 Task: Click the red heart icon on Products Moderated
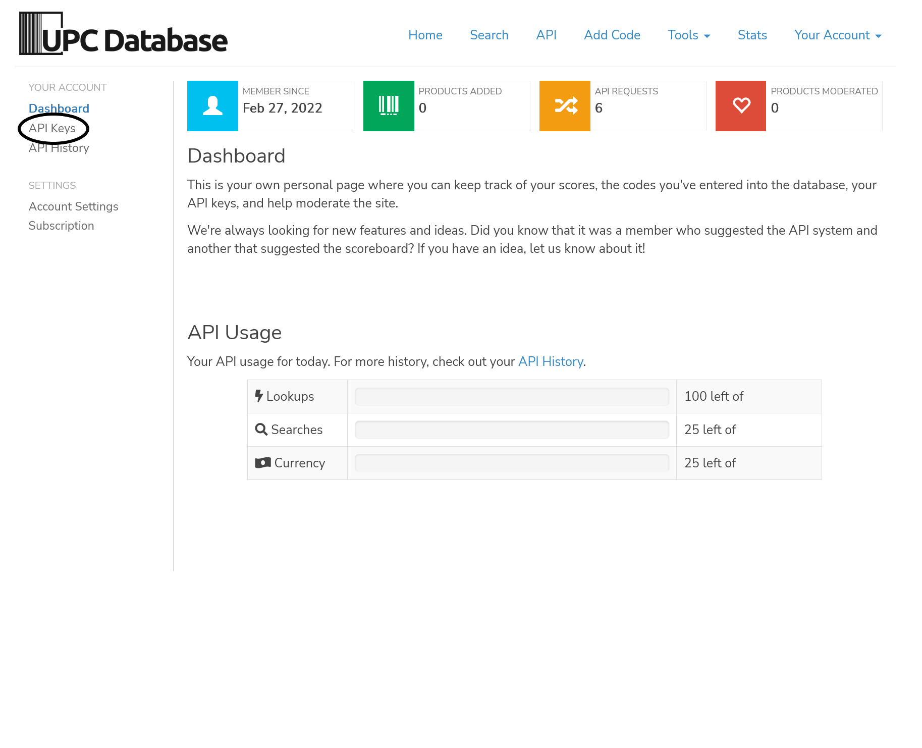click(x=740, y=105)
